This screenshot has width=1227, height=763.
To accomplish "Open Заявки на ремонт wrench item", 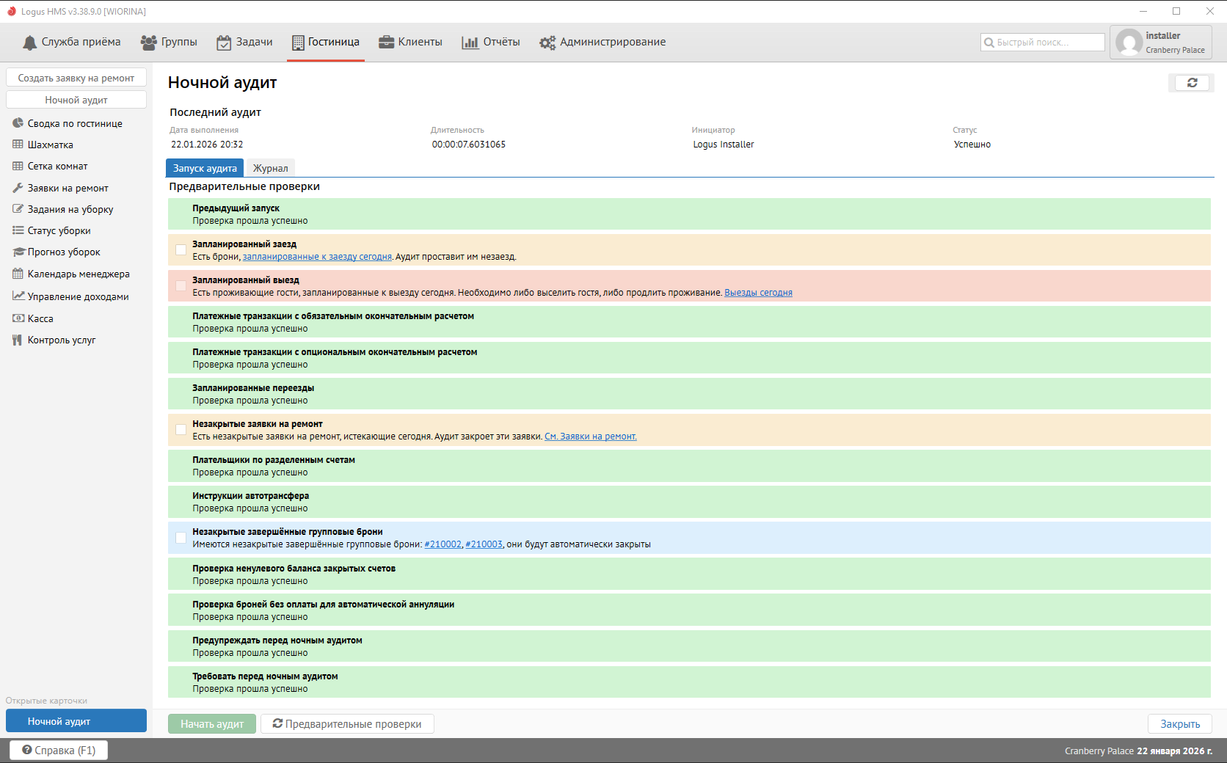I will click(x=68, y=189).
